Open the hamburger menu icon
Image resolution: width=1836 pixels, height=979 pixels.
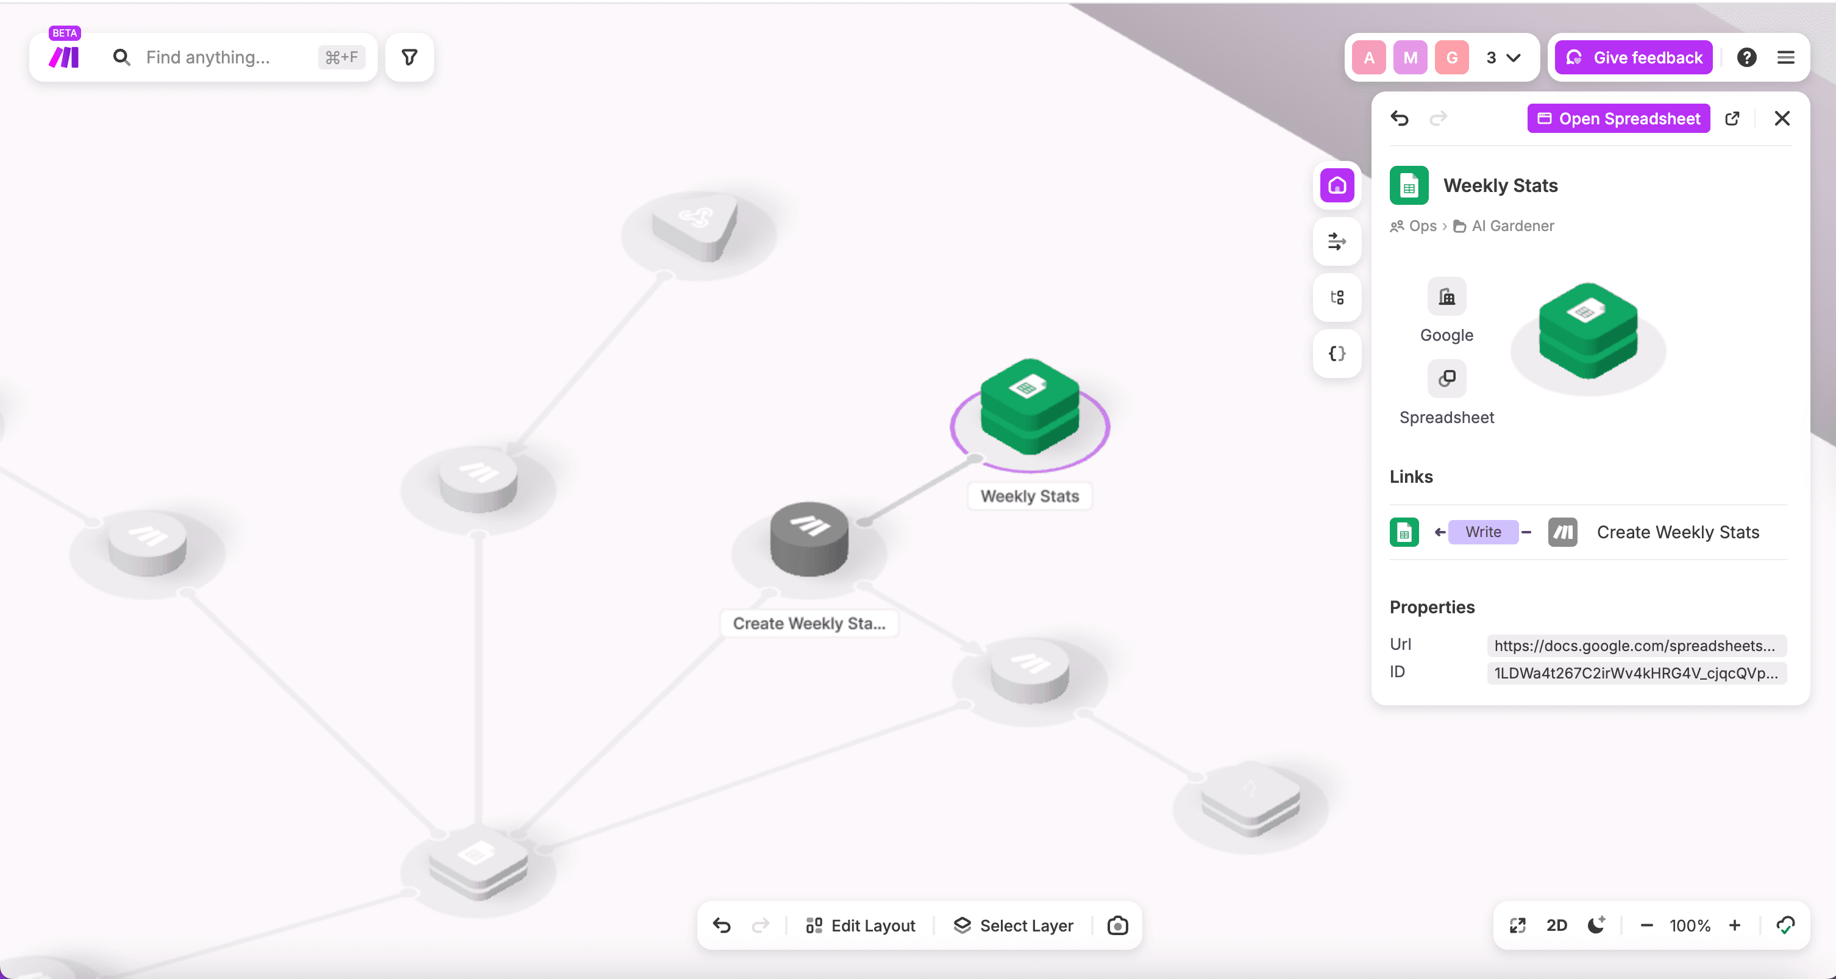(x=1785, y=57)
